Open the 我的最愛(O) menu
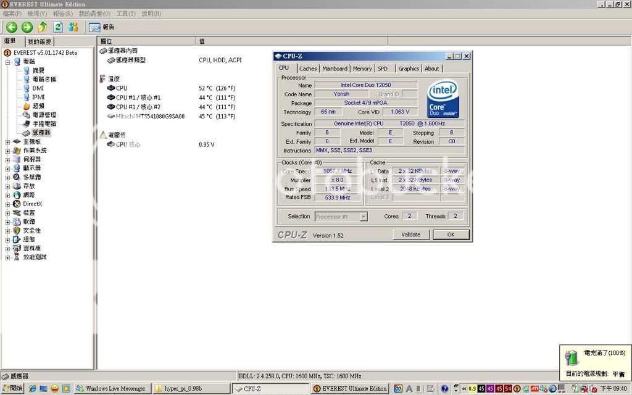Image resolution: width=632 pixels, height=395 pixels. [x=94, y=14]
